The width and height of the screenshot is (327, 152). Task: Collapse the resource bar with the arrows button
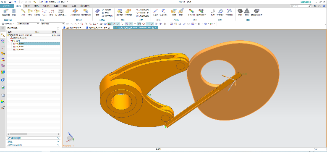[x=3, y=28]
